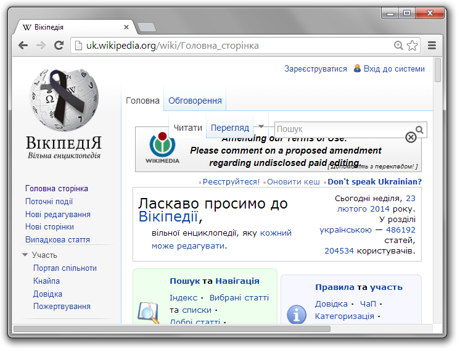Open the ЧаП link
This screenshot has width=460, height=351.
368,304
